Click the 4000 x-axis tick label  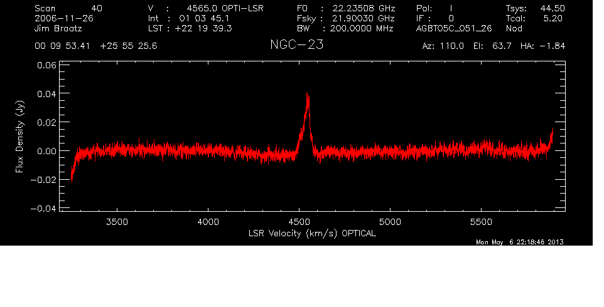pos(208,222)
